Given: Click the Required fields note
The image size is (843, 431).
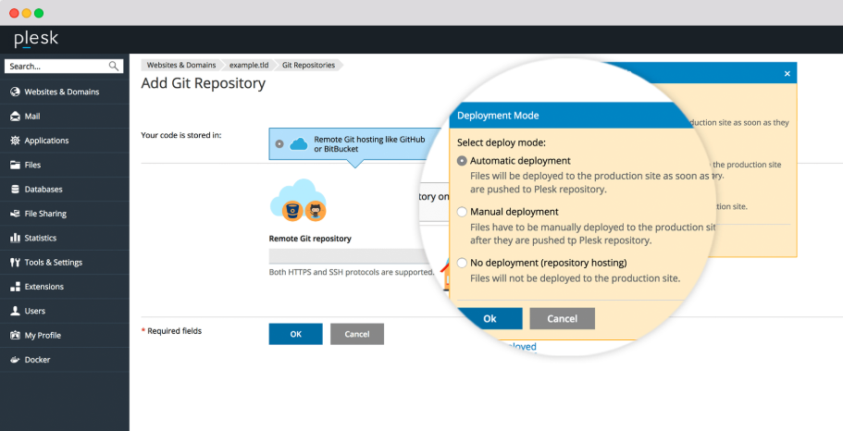Looking at the screenshot, I should pos(171,331).
